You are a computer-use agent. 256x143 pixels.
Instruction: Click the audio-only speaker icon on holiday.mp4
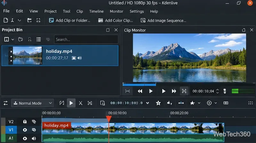tap(80, 58)
